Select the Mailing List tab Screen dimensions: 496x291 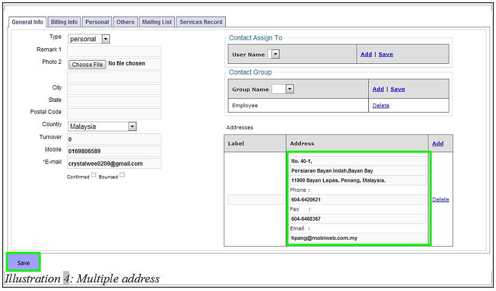(x=157, y=22)
